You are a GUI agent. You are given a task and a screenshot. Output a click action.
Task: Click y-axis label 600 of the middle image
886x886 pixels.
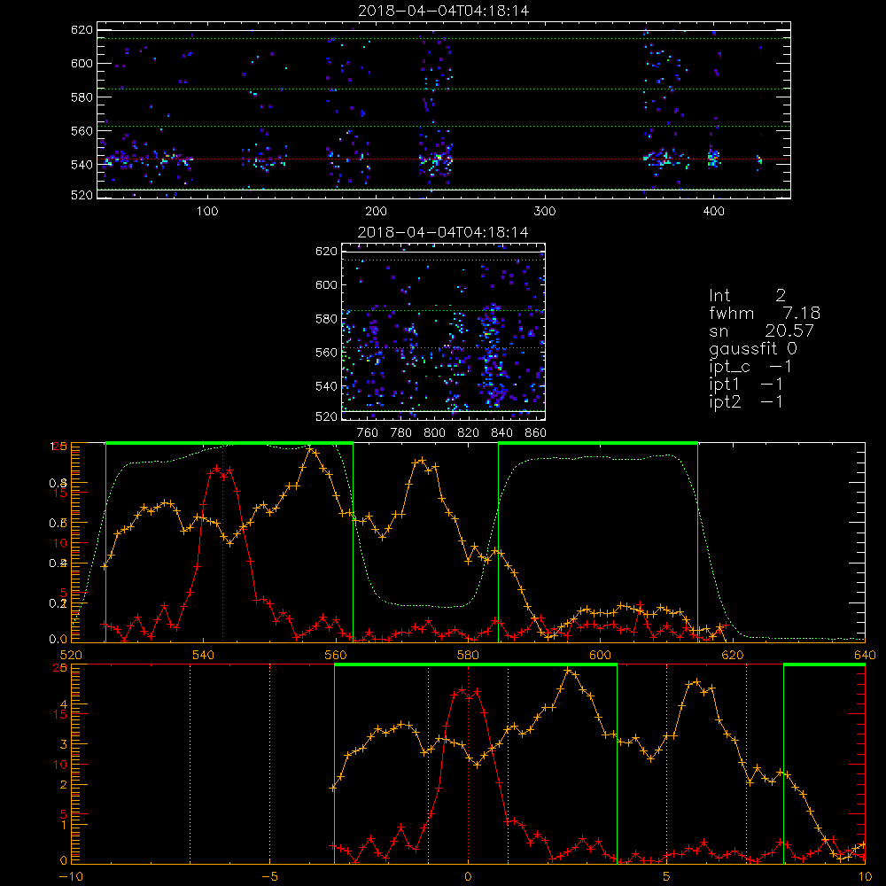pyautogui.click(x=327, y=284)
